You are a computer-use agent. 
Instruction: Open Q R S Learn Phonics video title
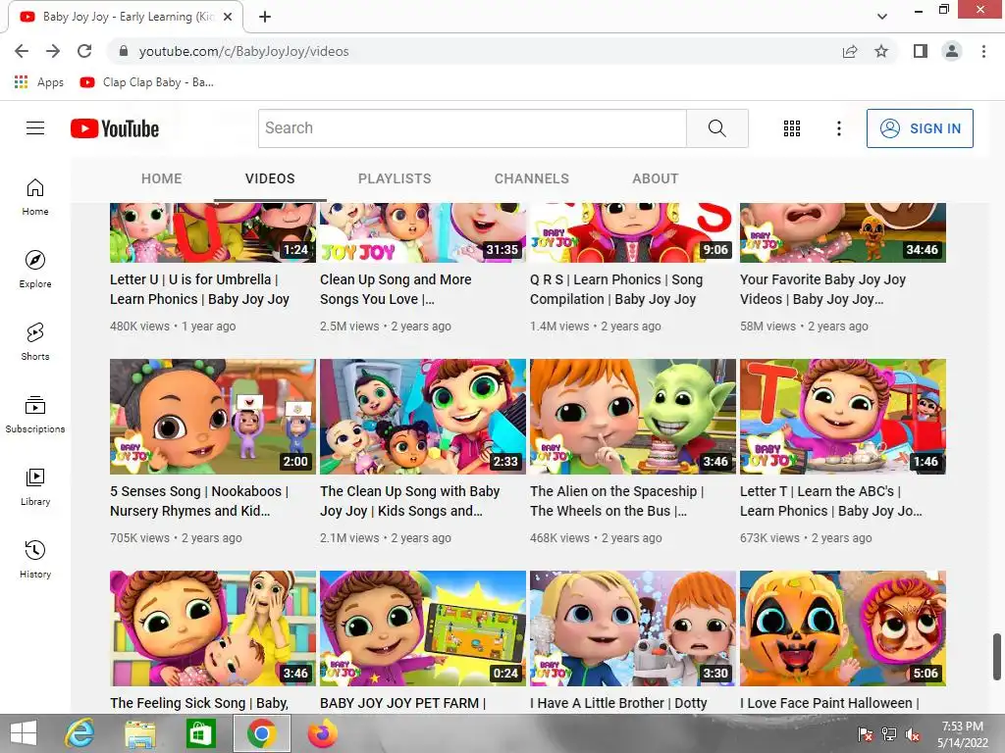[616, 289]
